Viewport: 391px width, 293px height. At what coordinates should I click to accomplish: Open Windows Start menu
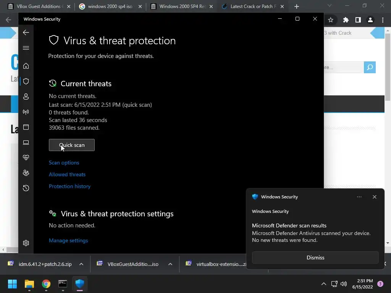coord(12,284)
